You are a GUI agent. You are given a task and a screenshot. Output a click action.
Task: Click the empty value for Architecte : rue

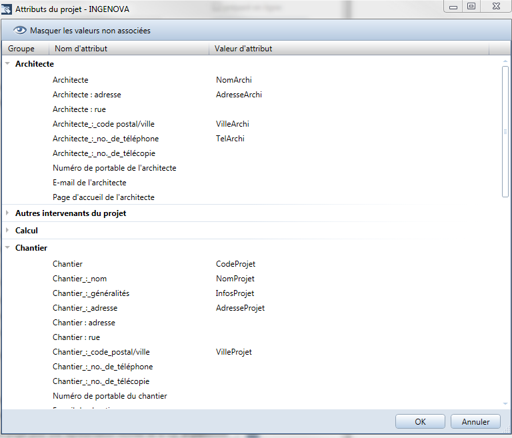point(300,109)
